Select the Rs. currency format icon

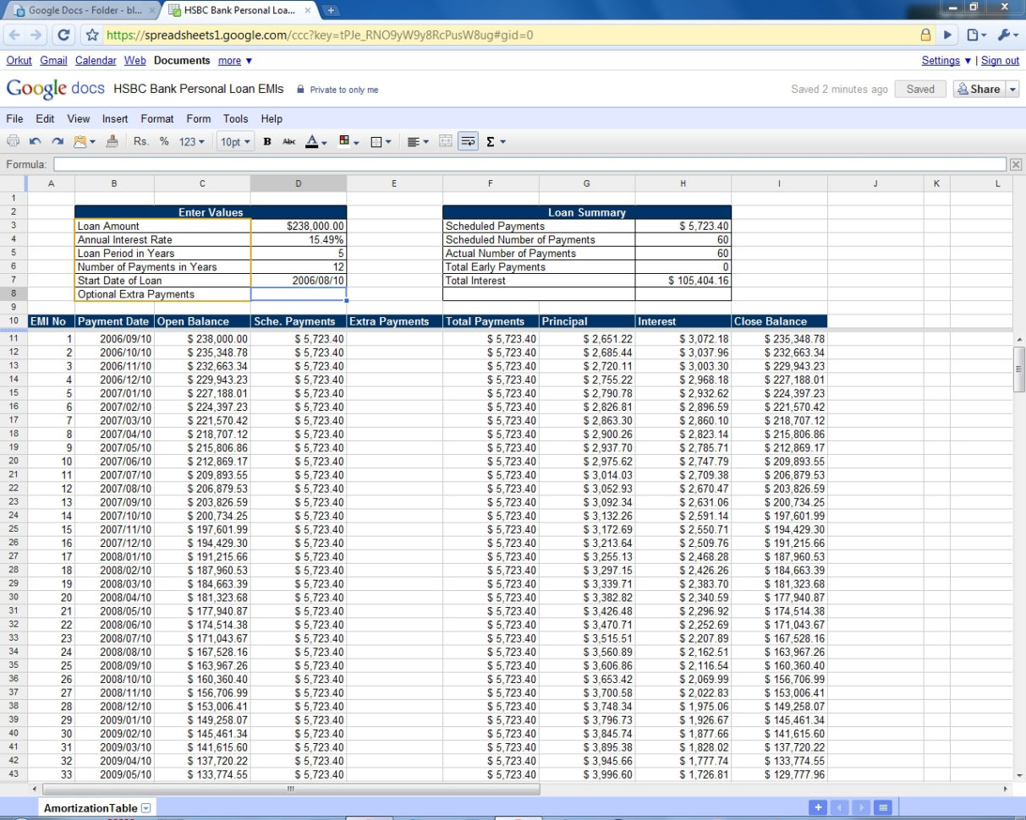click(x=140, y=141)
